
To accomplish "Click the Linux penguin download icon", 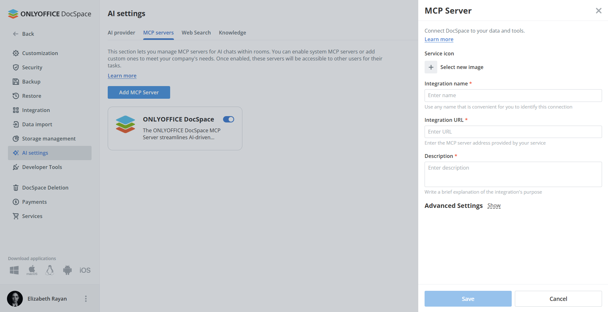I will (x=50, y=270).
